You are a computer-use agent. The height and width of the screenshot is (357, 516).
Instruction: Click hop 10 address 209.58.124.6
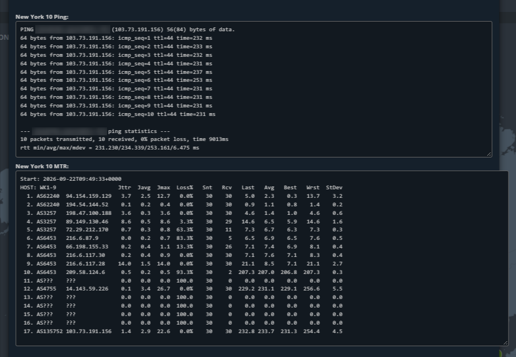pos(85,272)
